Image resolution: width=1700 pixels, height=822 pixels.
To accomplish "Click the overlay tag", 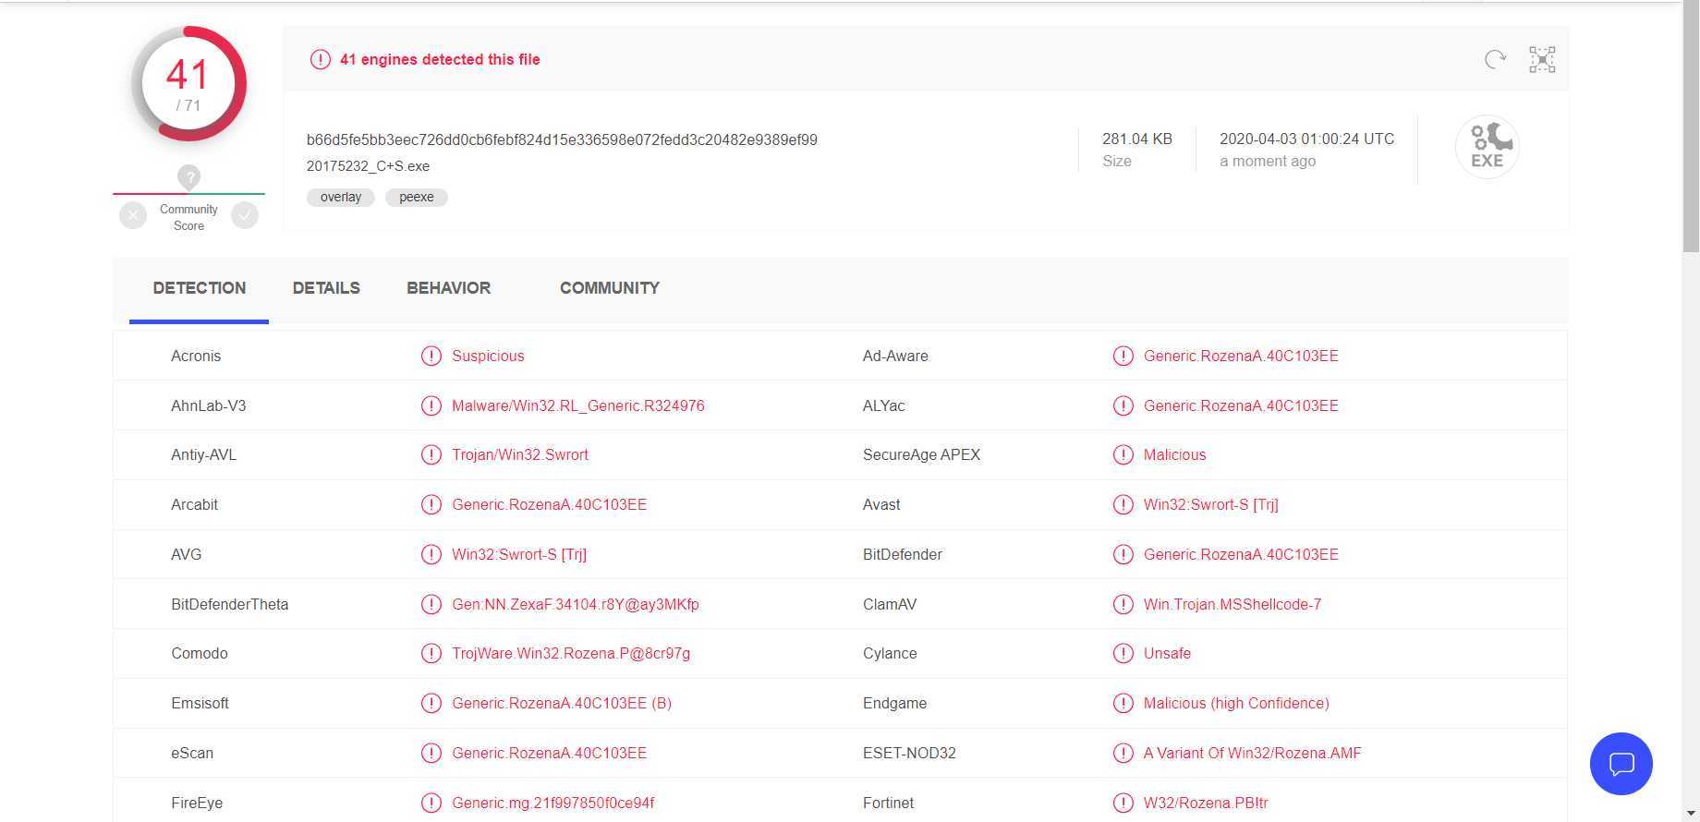I will (x=341, y=197).
